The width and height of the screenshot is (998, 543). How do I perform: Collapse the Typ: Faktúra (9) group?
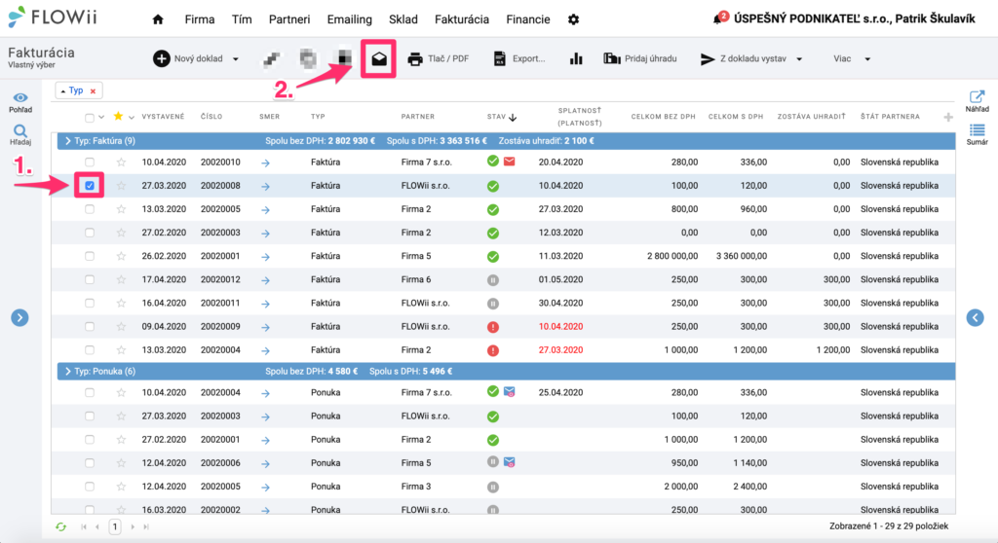68,141
